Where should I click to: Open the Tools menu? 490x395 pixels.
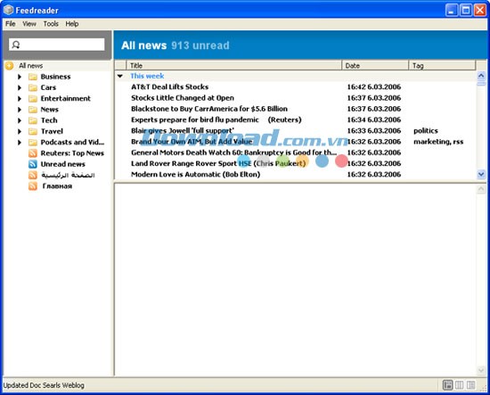51,24
